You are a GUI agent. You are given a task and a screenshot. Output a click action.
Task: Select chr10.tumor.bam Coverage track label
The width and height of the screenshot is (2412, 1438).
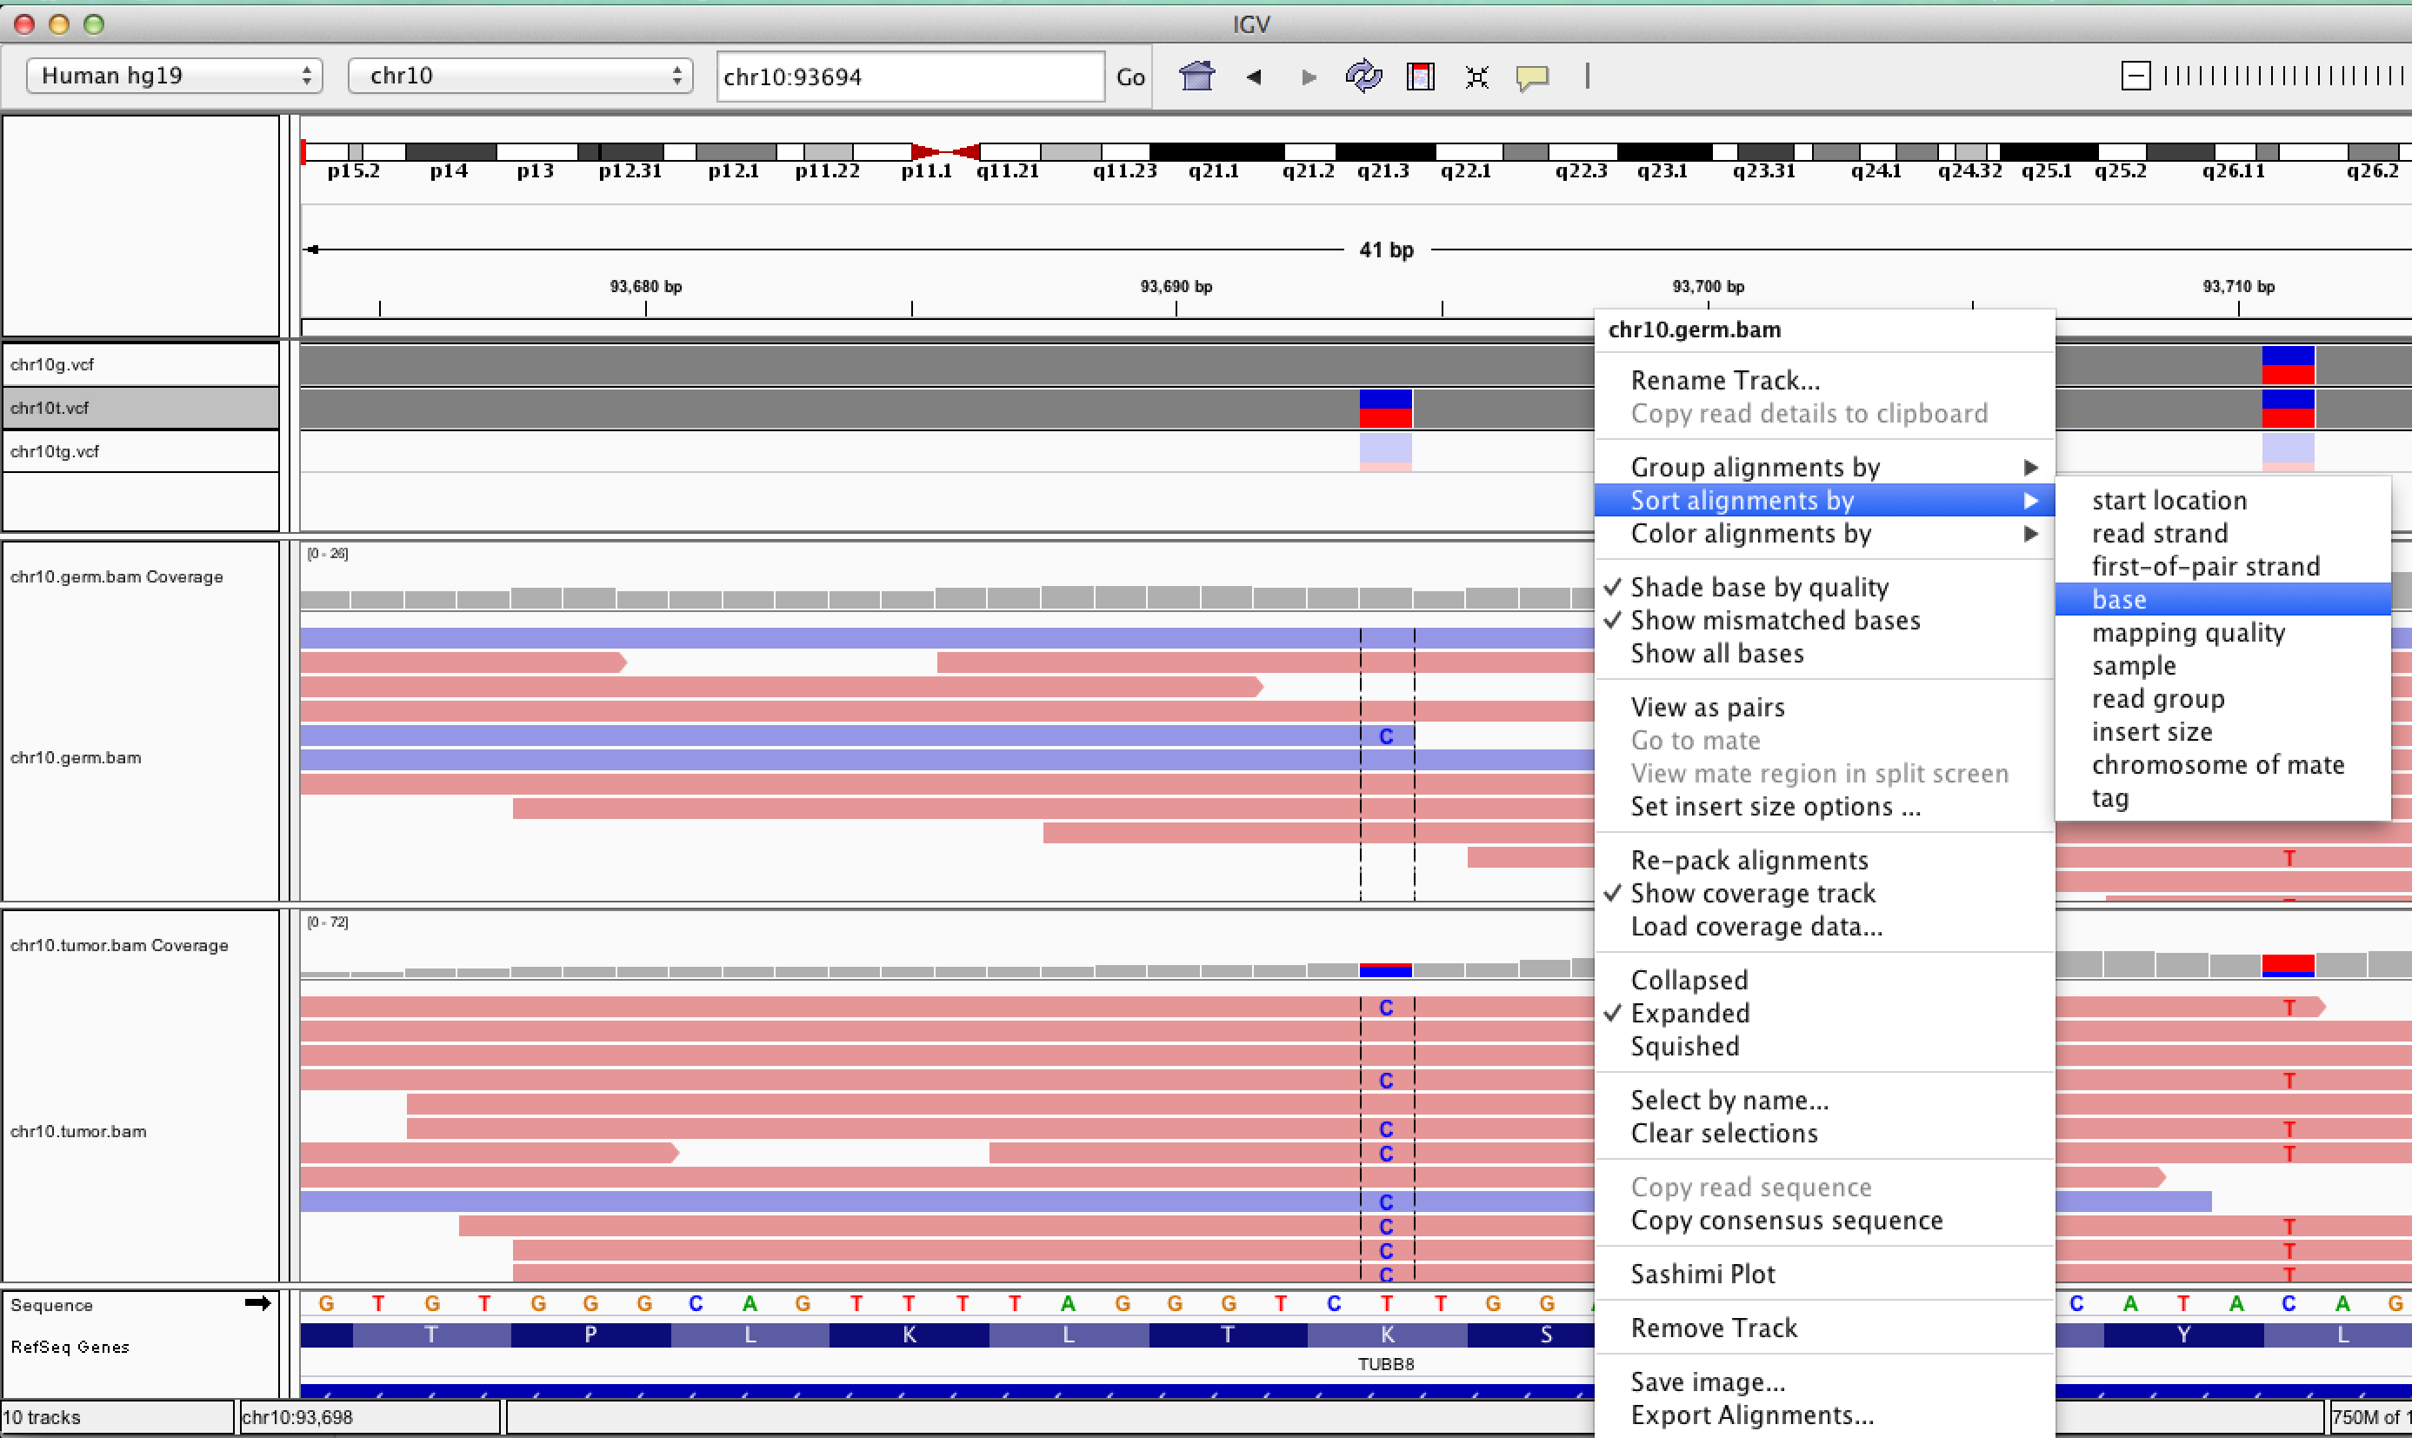(119, 945)
